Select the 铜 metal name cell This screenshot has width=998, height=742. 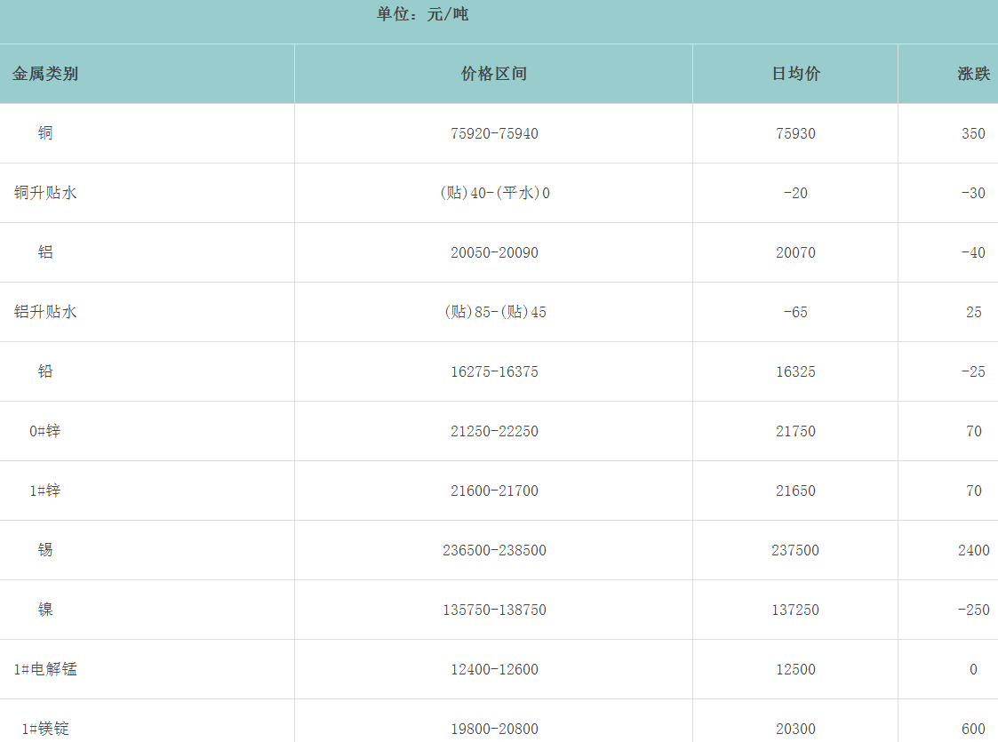click(45, 133)
